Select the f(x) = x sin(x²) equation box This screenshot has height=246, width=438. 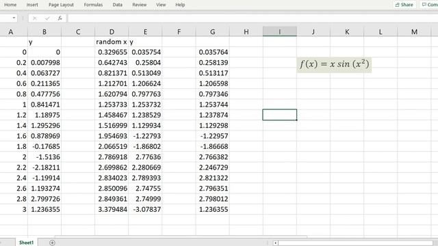coord(334,64)
